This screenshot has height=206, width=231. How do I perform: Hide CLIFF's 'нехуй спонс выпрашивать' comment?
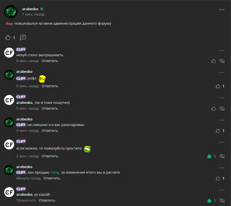click(x=222, y=61)
